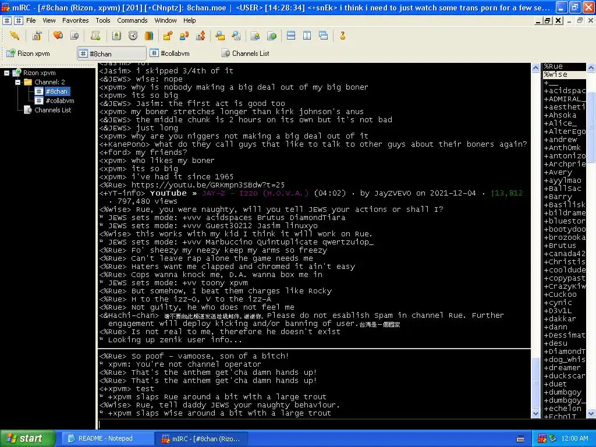The width and height of the screenshot is (596, 447).
Task: Open Address Book toolbar icon
Action: [116, 36]
